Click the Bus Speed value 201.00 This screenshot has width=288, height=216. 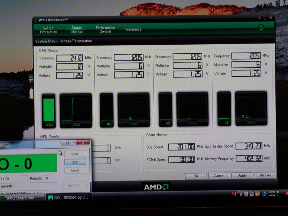pos(181,147)
